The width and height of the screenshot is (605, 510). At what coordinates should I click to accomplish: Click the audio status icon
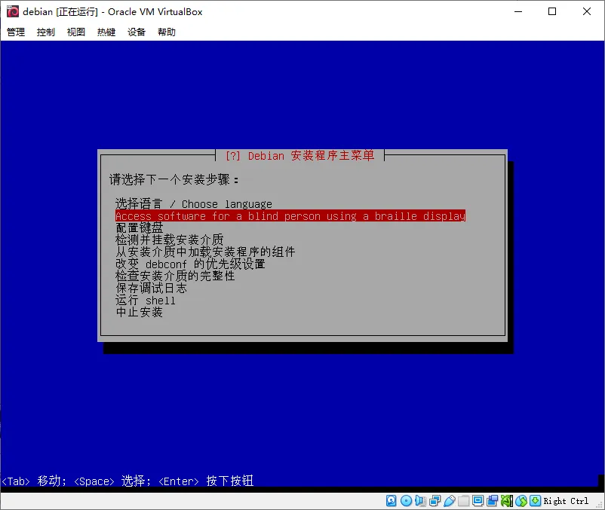[420, 501]
